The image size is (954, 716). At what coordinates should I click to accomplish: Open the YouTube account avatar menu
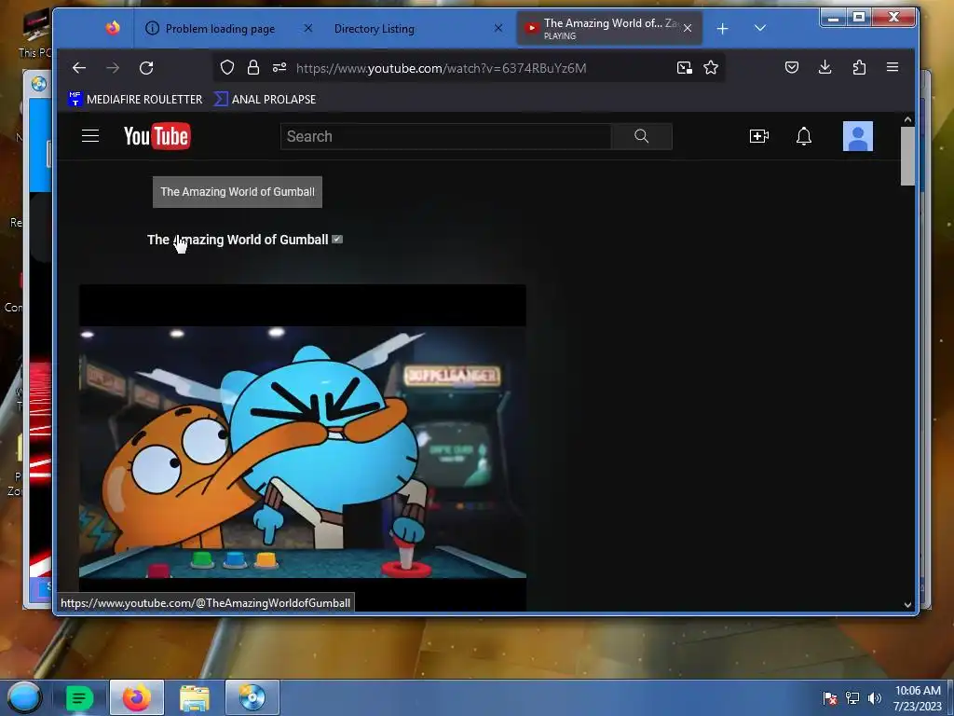[858, 136]
